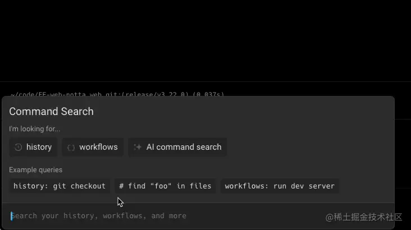Click the (0.037s) execution time text
Image resolution: width=411 pixels, height=230 pixels.
coord(208,94)
